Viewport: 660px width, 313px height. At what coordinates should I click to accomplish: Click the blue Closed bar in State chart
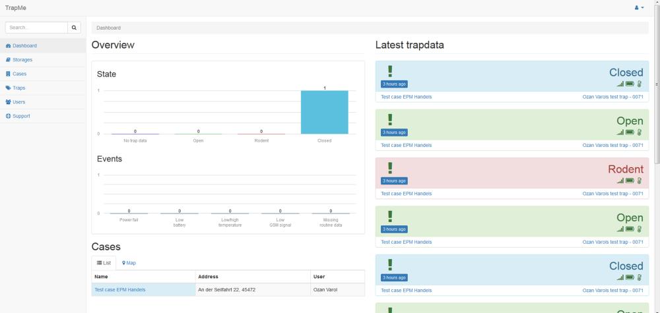coord(325,112)
